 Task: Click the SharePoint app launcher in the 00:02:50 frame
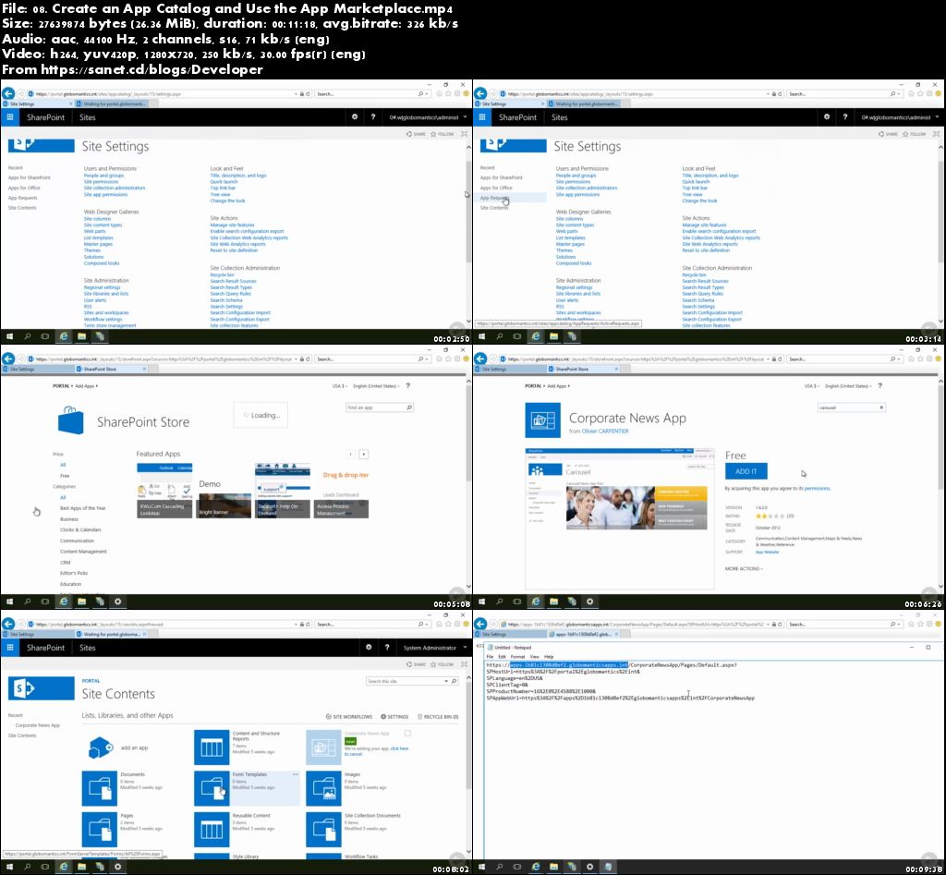pyautogui.click(x=9, y=117)
